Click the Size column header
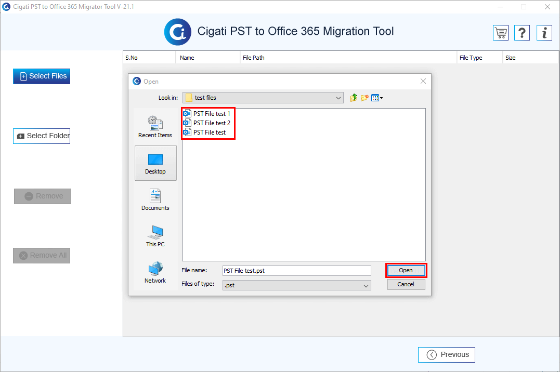 (530, 58)
